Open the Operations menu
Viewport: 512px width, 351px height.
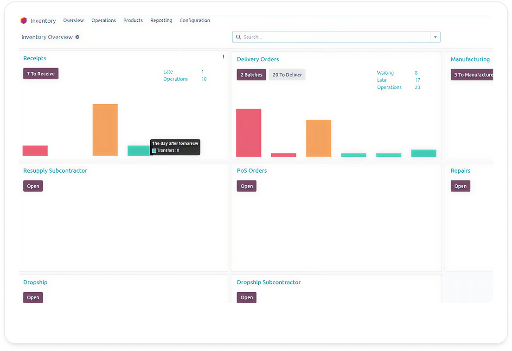(103, 20)
